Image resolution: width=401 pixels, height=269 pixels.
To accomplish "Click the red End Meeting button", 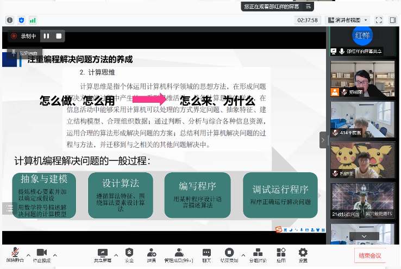I will 371,255.
